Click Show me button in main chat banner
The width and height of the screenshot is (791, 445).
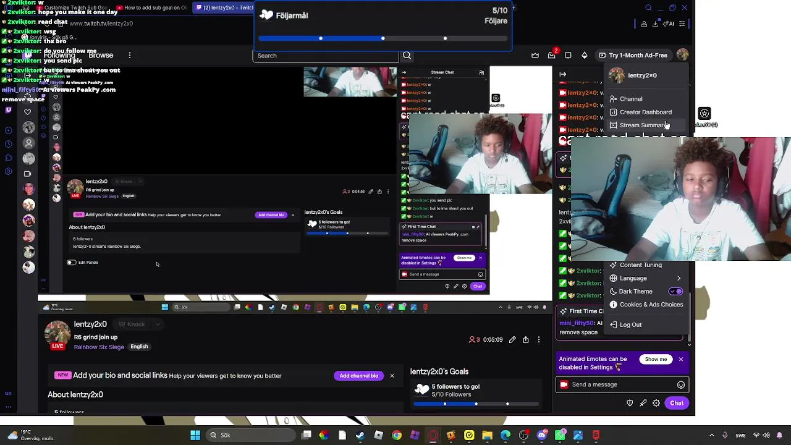[656, 360]
